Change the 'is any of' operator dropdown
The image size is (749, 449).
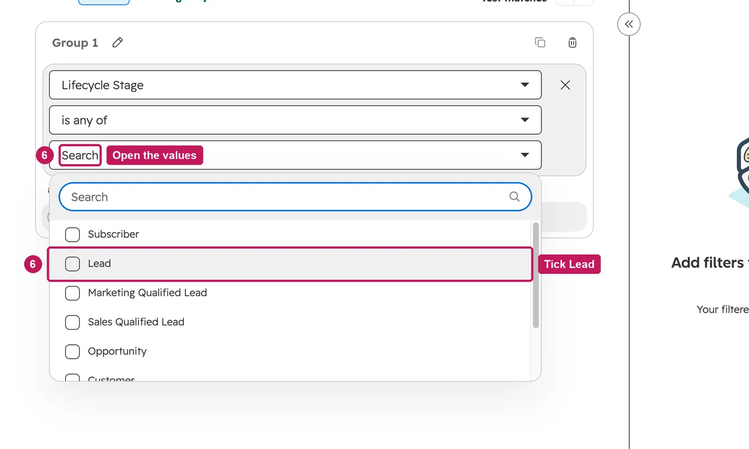[x=295, y=120]
